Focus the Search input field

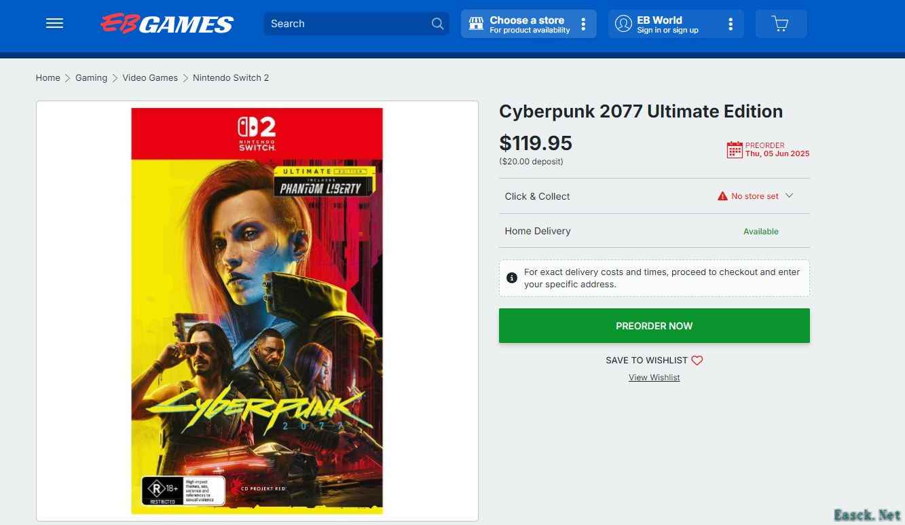346,24
